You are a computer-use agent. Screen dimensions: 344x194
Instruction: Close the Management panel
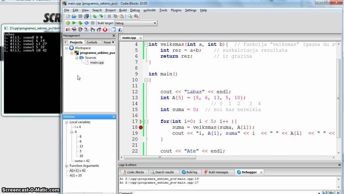(114, 36)
